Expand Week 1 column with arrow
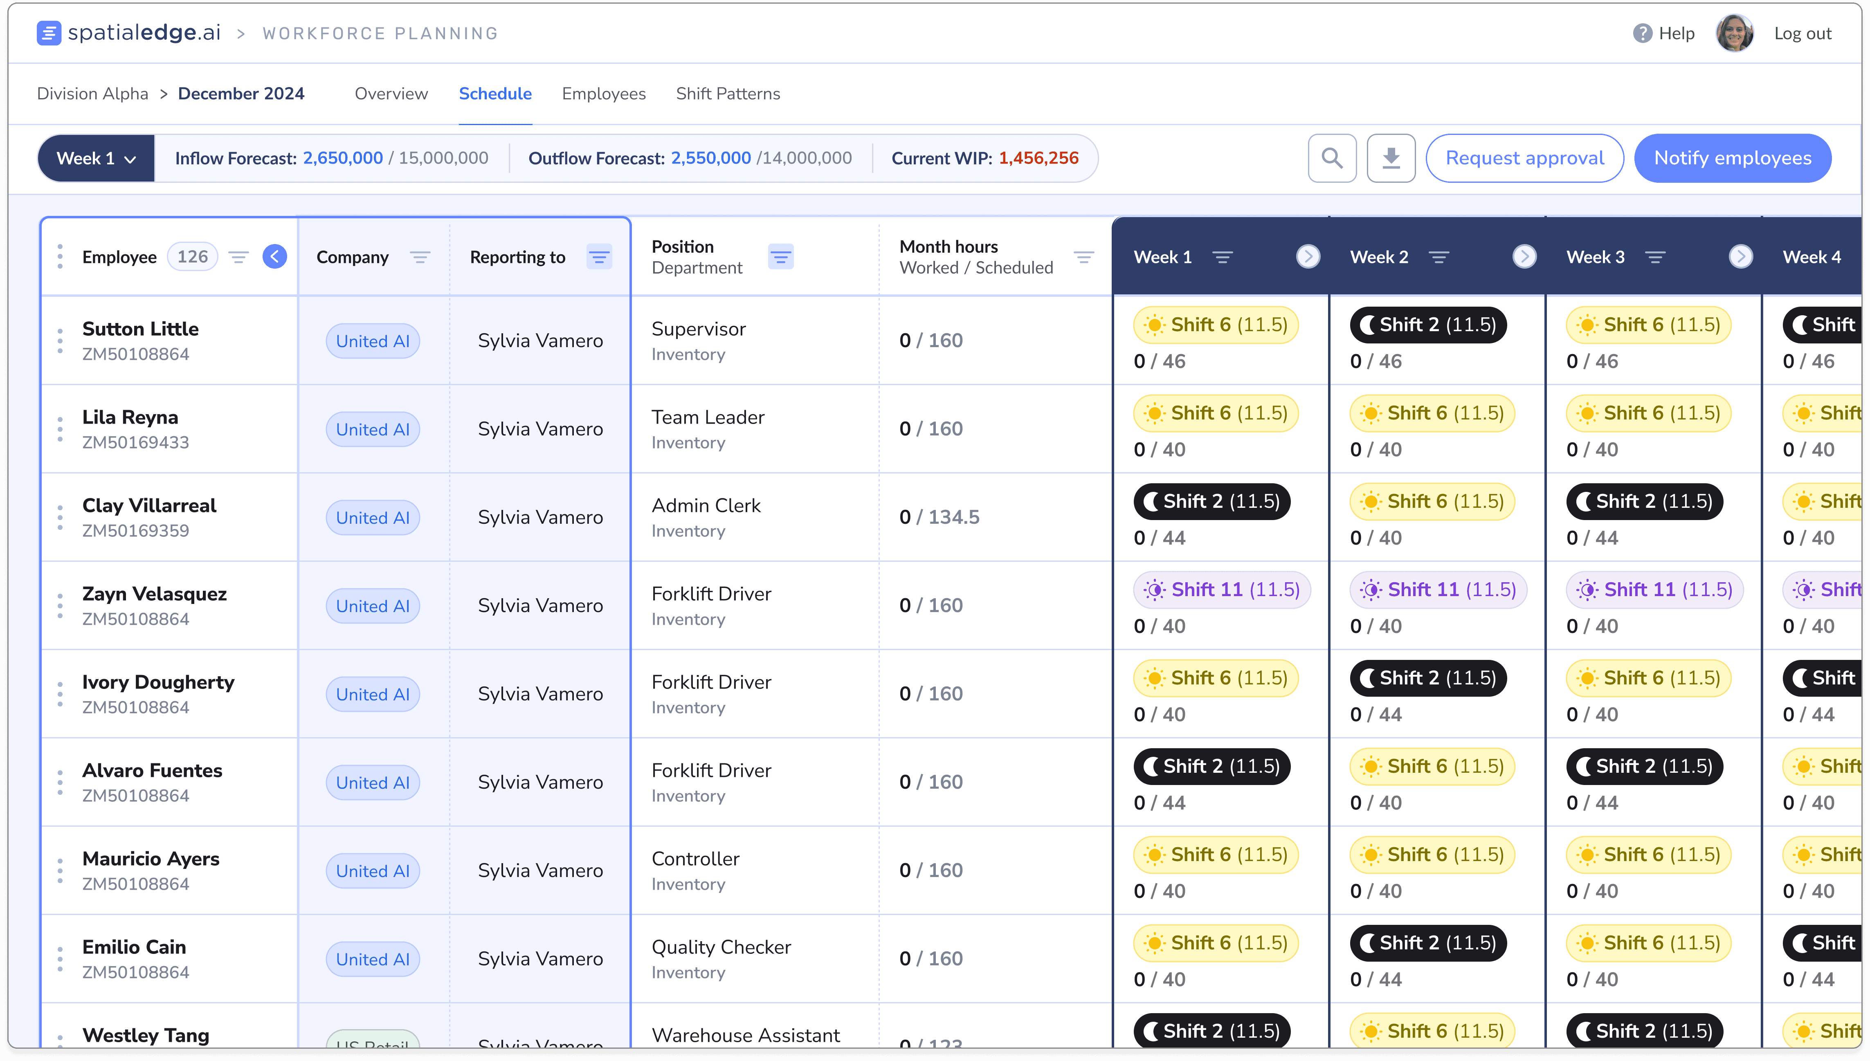1870x1061 pixels. 1308,256
